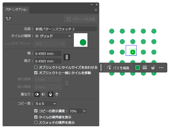Enable スウォッチの境界を表示 checkbox
The image size is (183, 130).
(36, 122)
